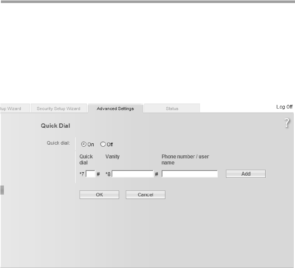Focus the *8 vanity input field

tap(133, 174)
